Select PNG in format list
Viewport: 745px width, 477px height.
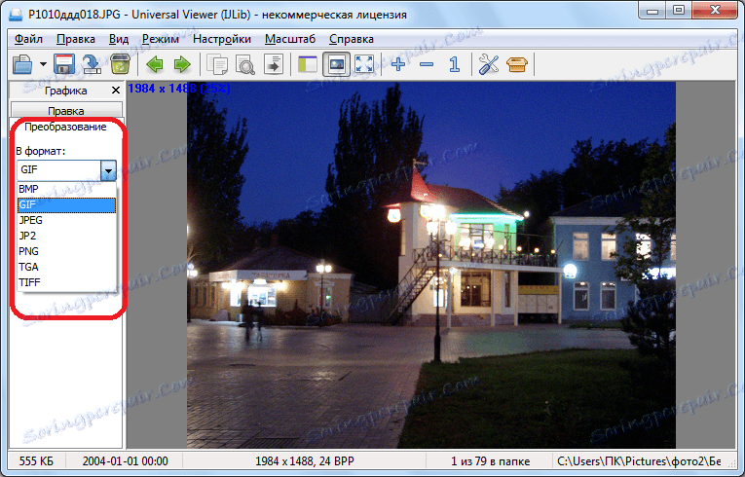pos(66,251)
